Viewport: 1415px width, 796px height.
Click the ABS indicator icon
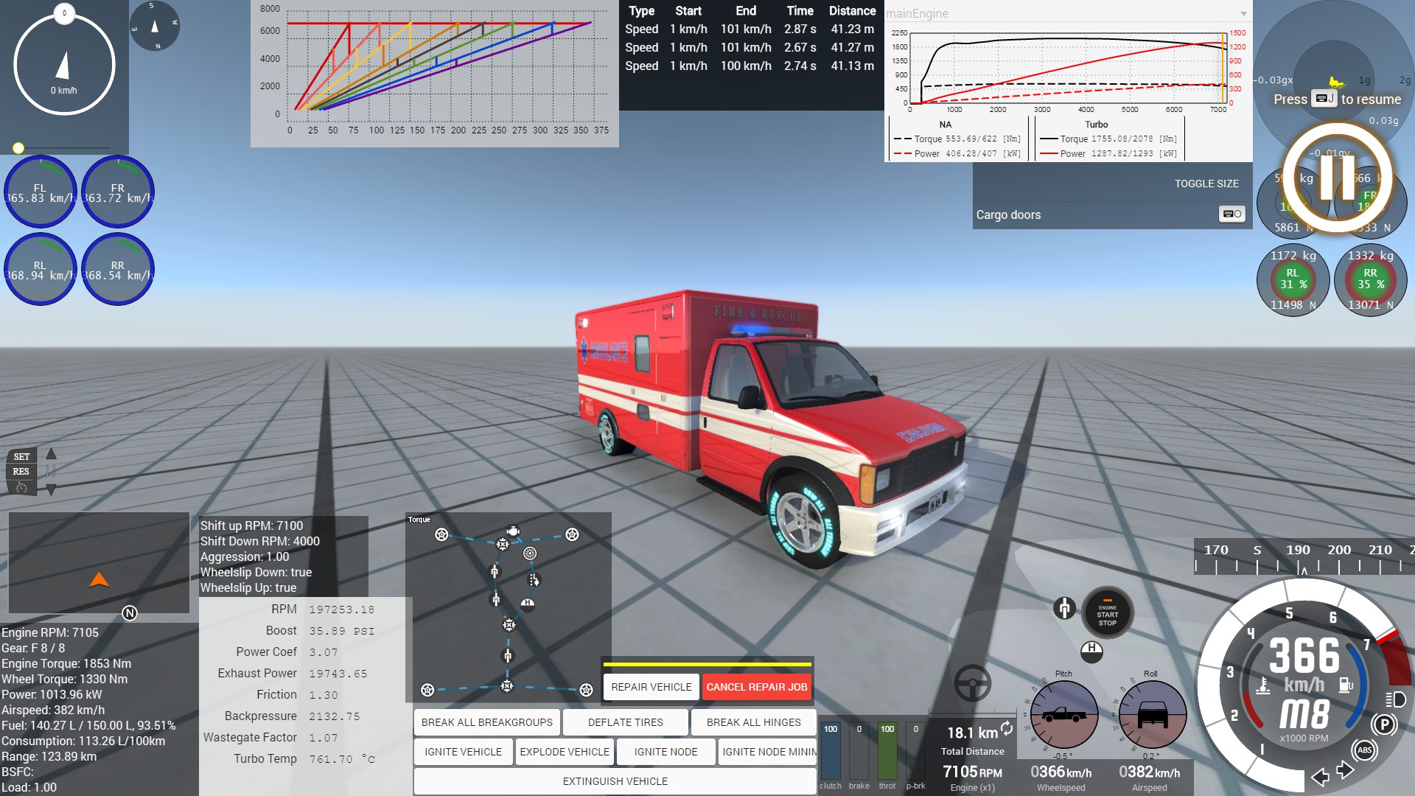point(1364,750)
